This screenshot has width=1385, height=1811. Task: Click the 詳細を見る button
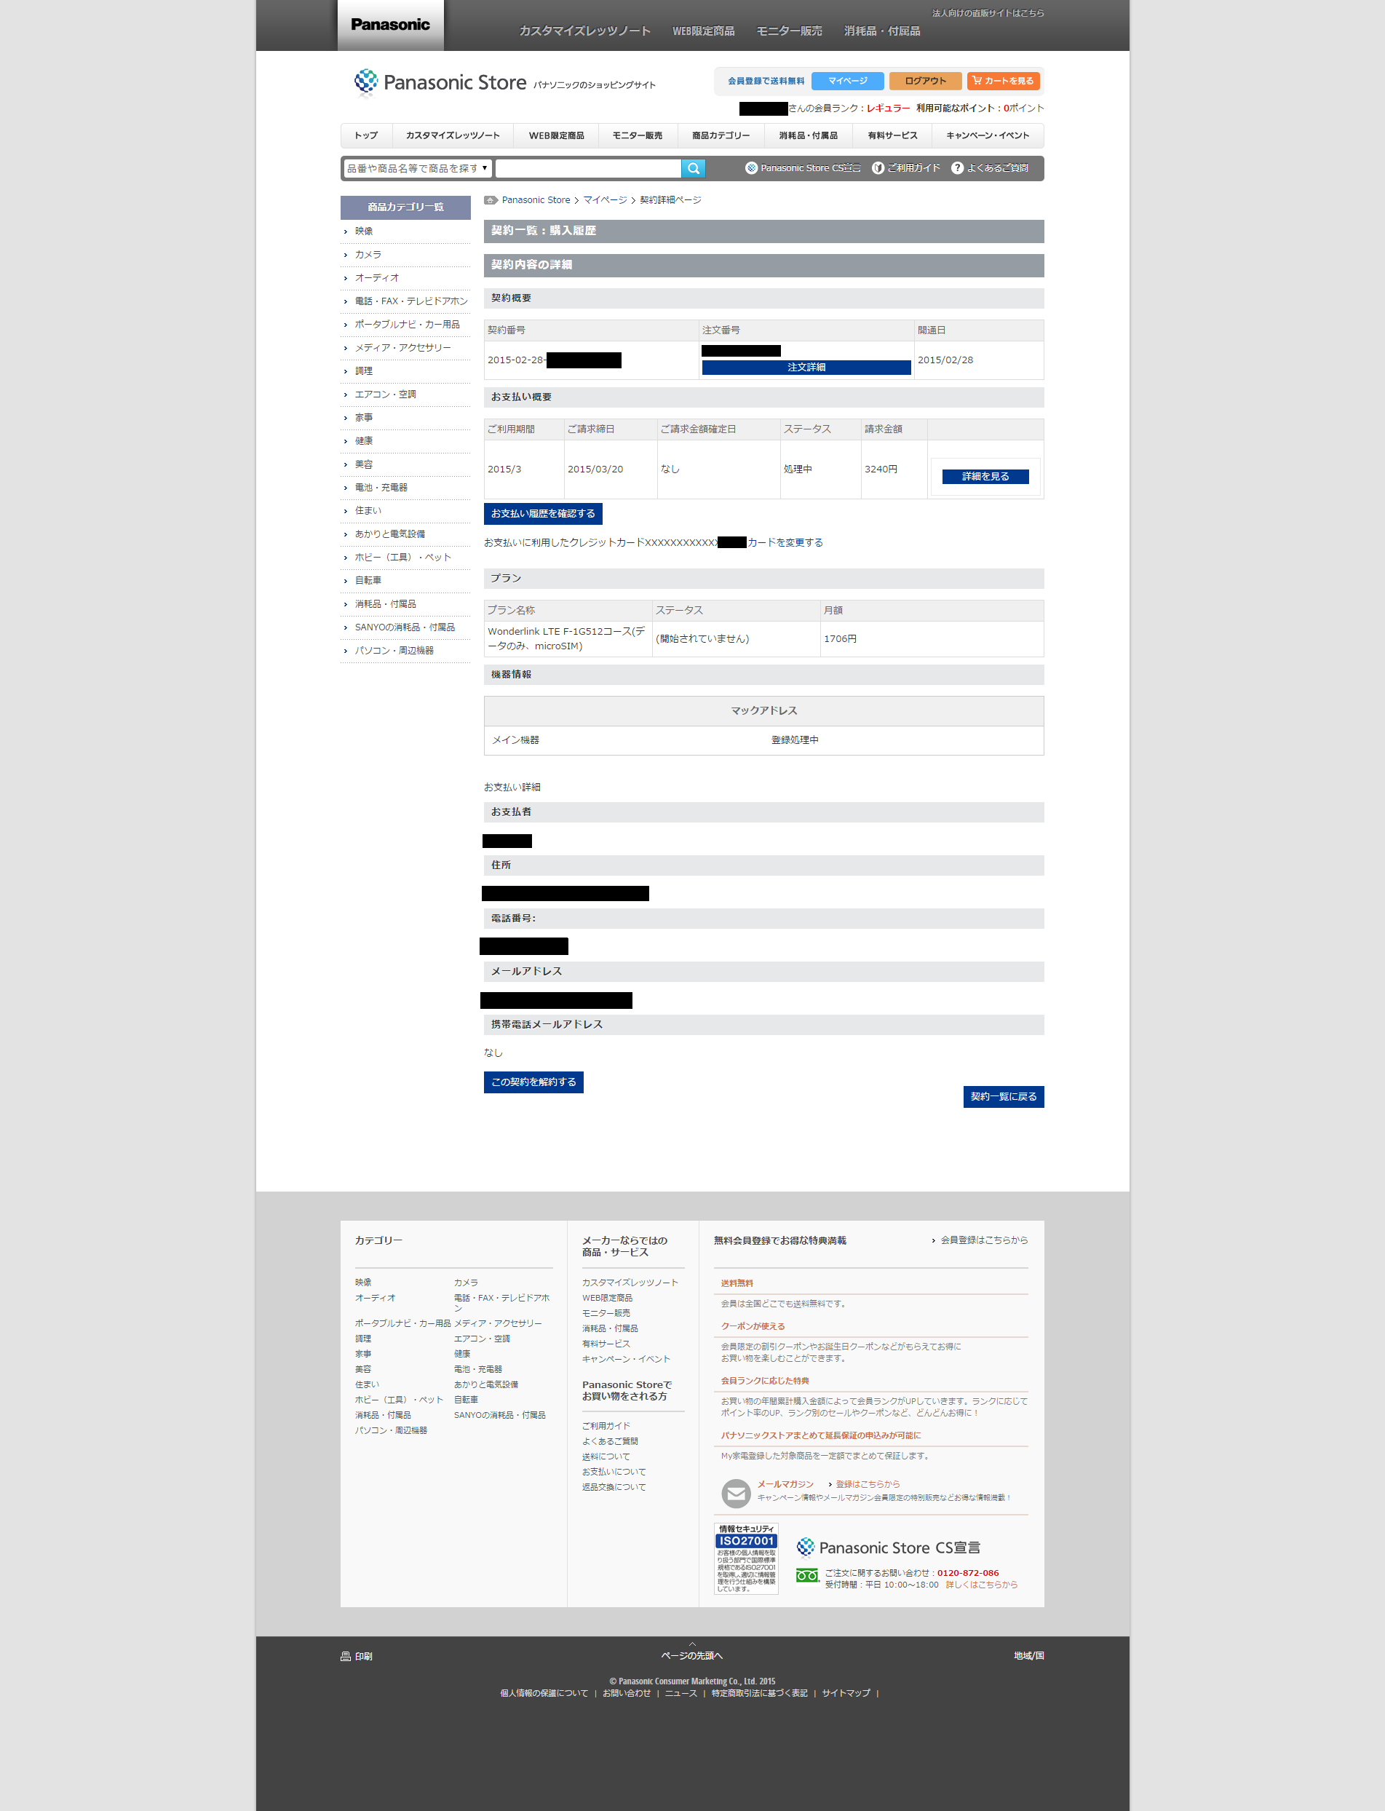click(x=985, y=477)
